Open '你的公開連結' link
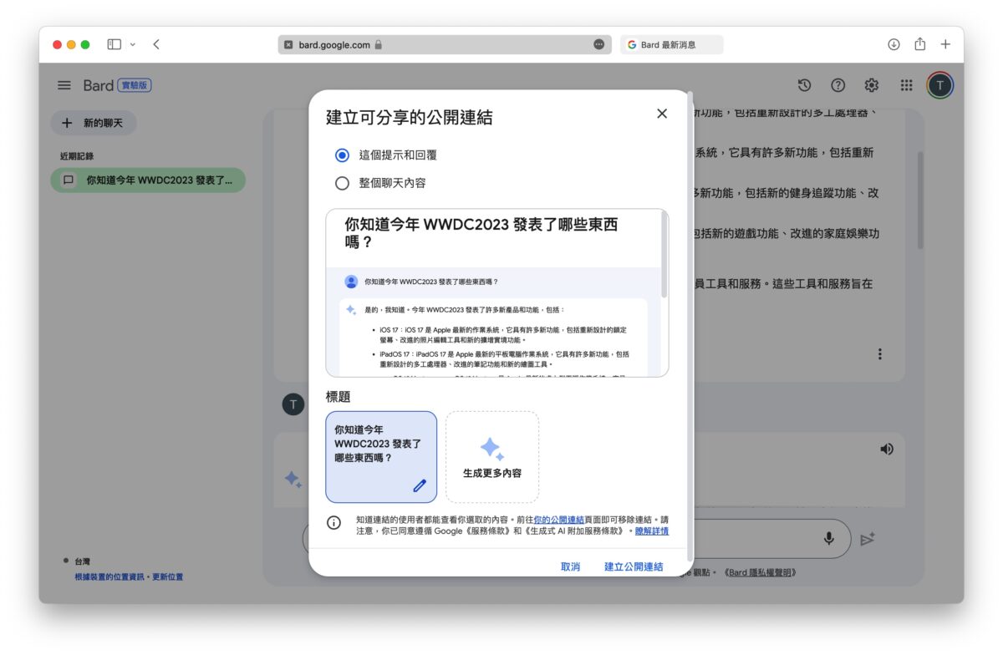This screenshot has width=1003, height=655. pyautogui.click(x=559, y=519)
